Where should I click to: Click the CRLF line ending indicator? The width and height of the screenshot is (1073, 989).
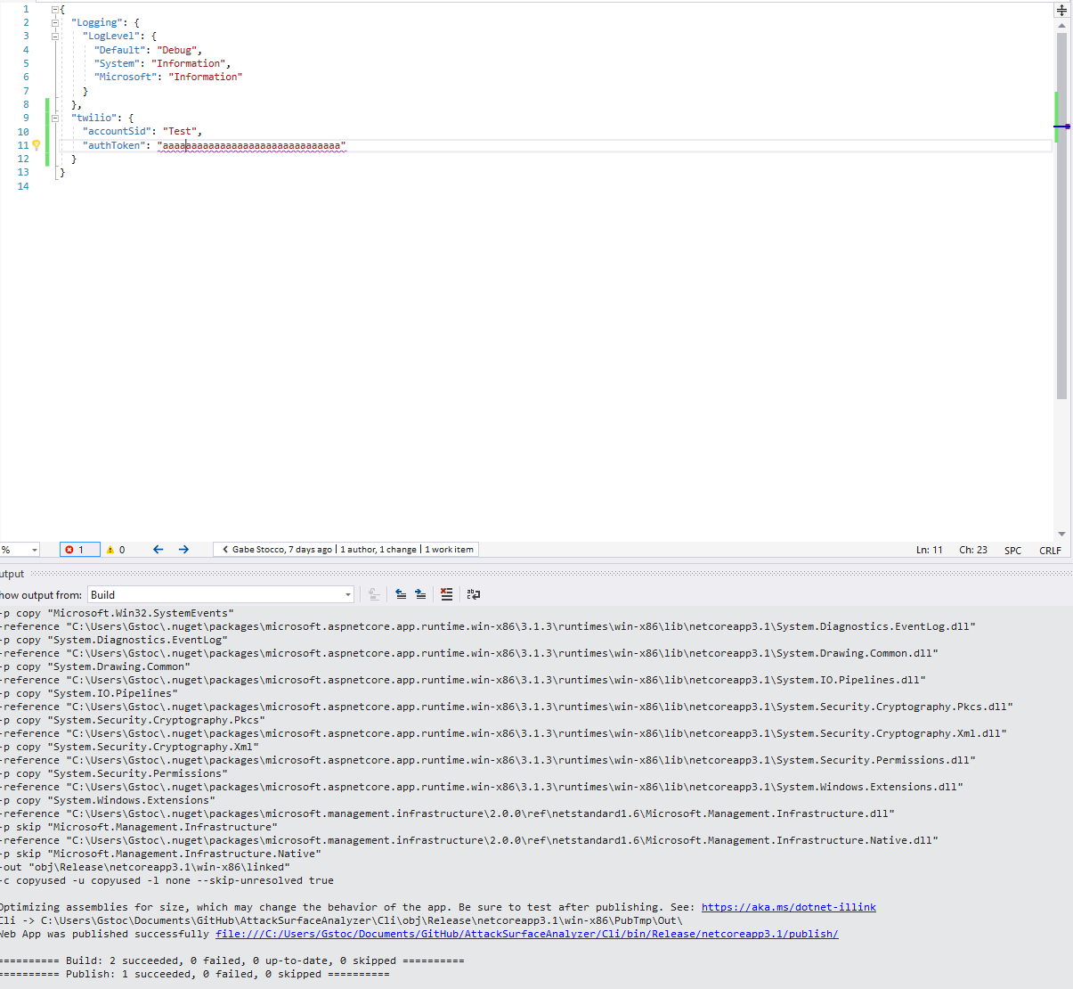tap(1050, 550)
